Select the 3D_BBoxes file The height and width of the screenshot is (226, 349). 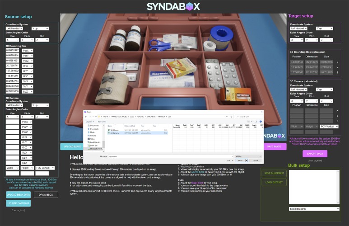[x=137, y=130]
